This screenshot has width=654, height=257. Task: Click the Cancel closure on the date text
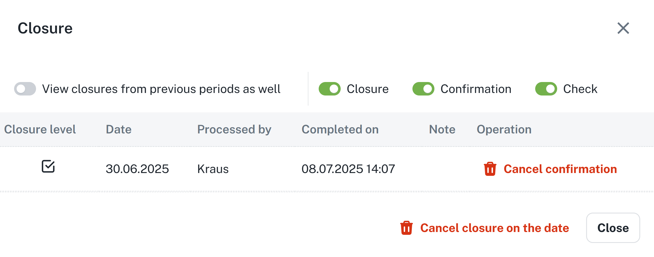click(x=494, y=228)
